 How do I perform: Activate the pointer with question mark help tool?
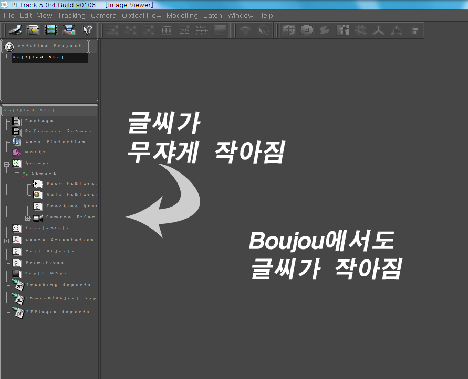[x=87, y=30]
